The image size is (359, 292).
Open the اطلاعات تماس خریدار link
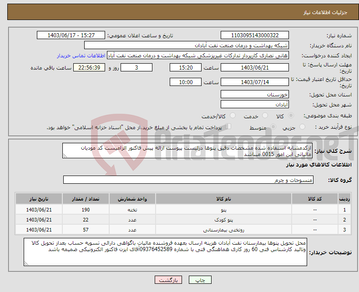pos(81,55)
